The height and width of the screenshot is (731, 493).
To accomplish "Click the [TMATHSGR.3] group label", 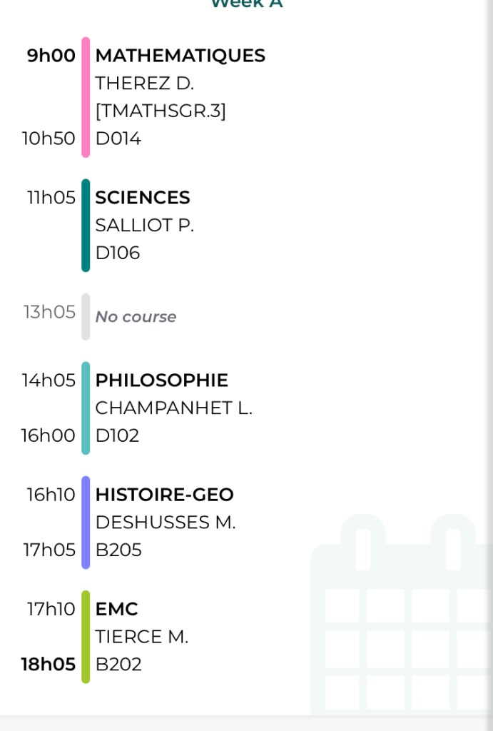I will [x=161, y=111].
